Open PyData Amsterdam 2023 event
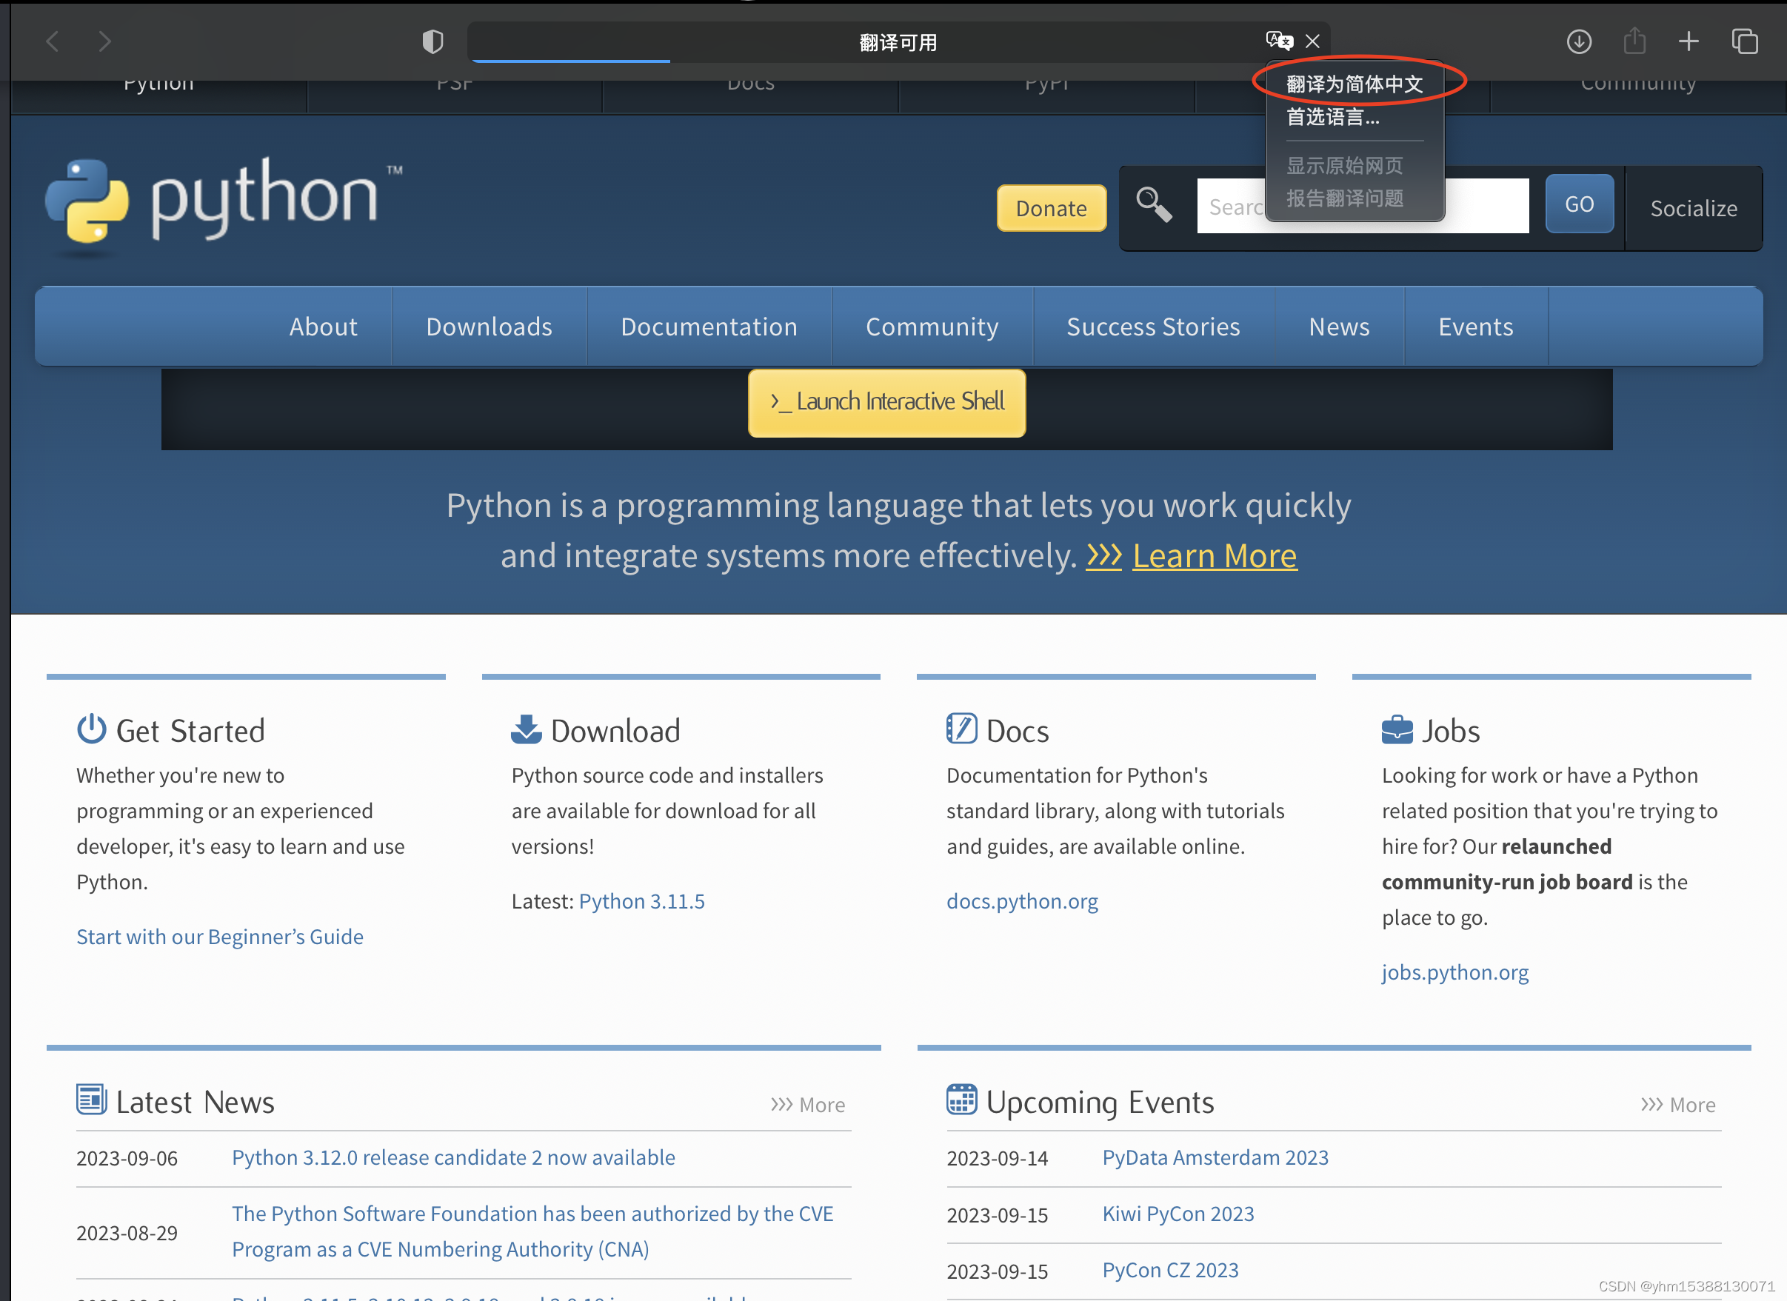Screen dimensions: 1787x1301 [1215, 1157]
